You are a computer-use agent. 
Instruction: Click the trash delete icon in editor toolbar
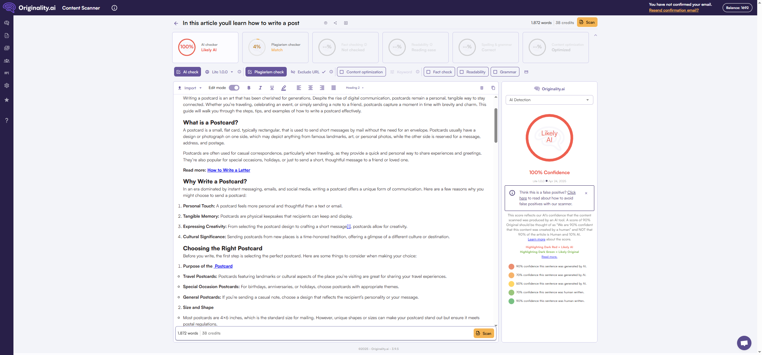click(x=482, y=88)
